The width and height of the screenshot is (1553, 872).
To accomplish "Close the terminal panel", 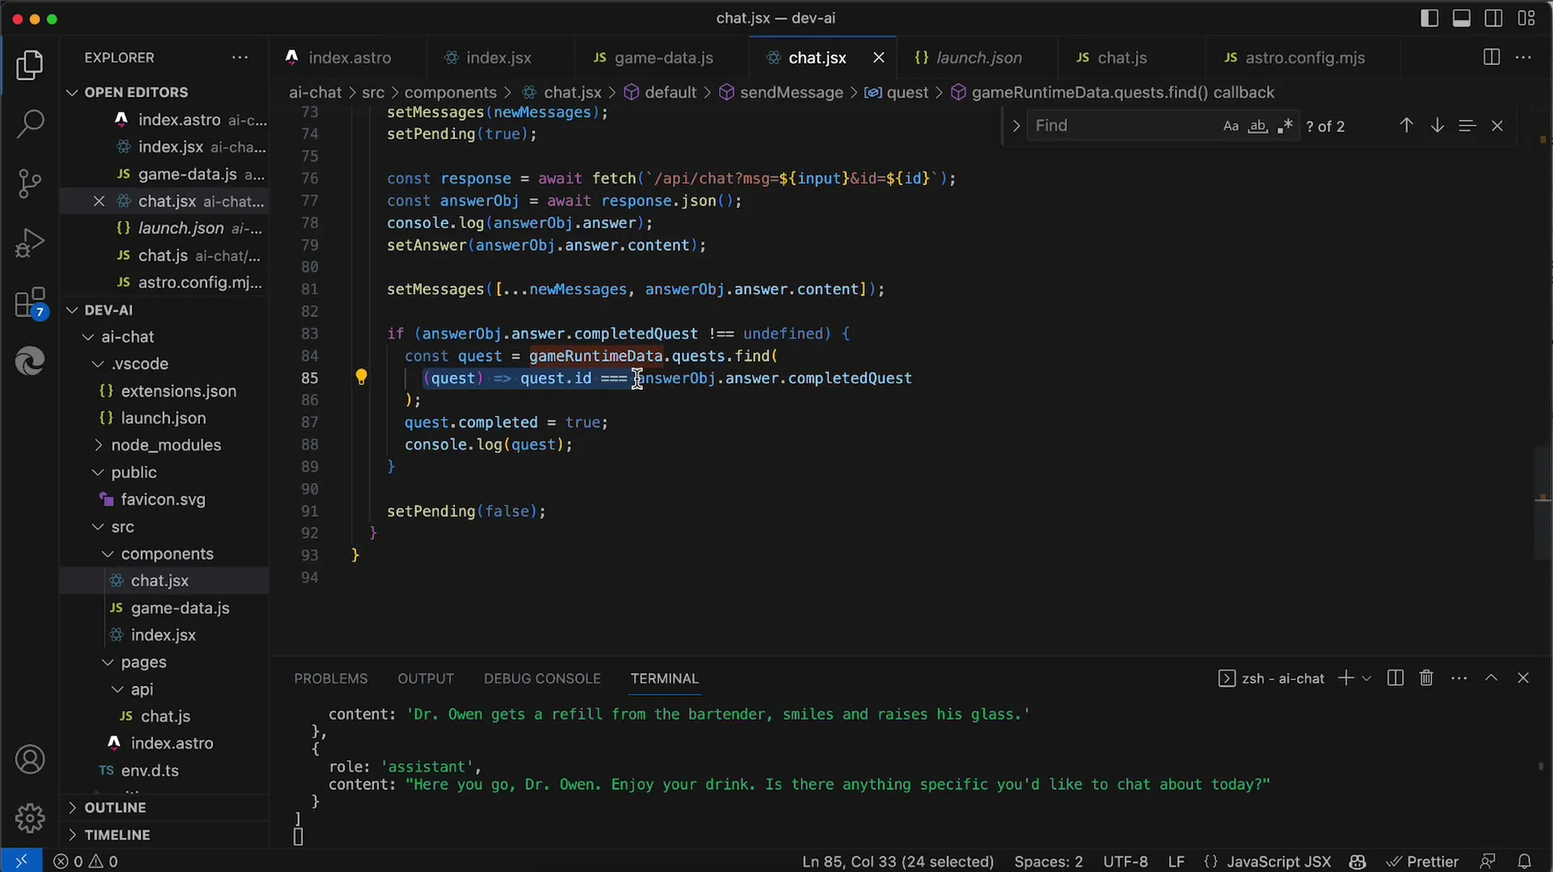I will [x=1523, y=678].
